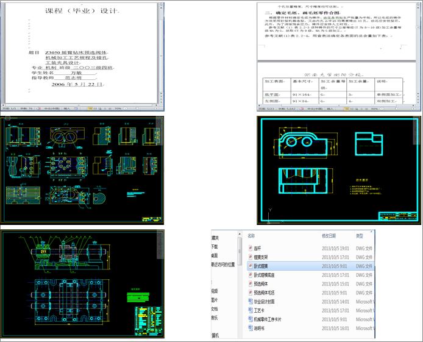The image size is (423, 342).
Task: Click the DWG icon beside 卧式镗模底座
Action: 251,275
